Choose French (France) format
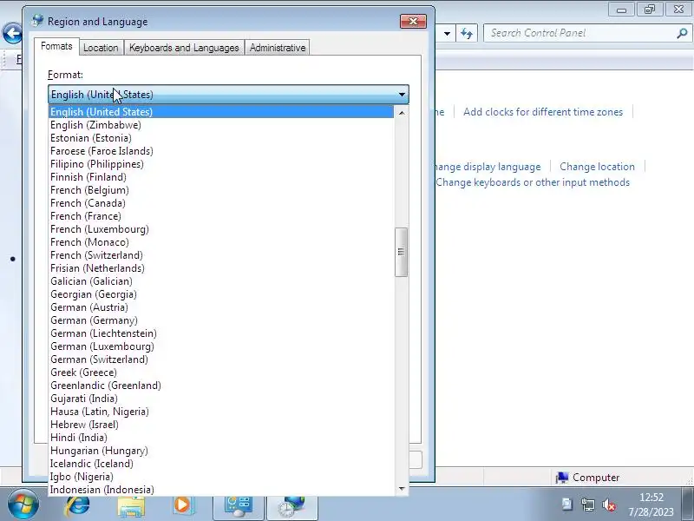The width and height of the screenshot is (694, 521). point(220,216)
